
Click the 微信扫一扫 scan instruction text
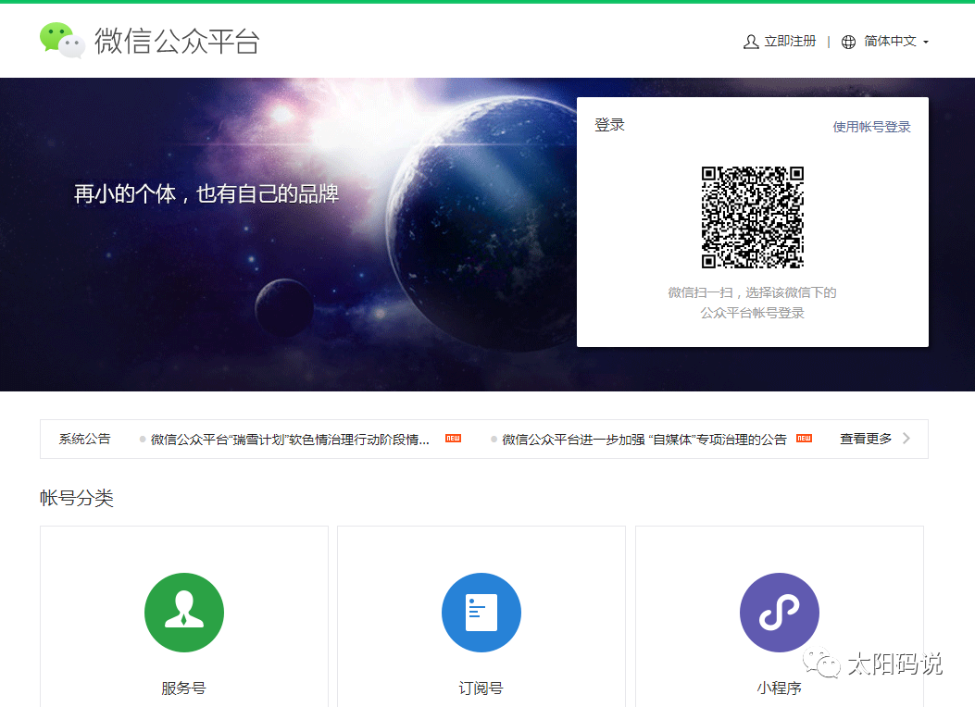(x=753, y=303)
